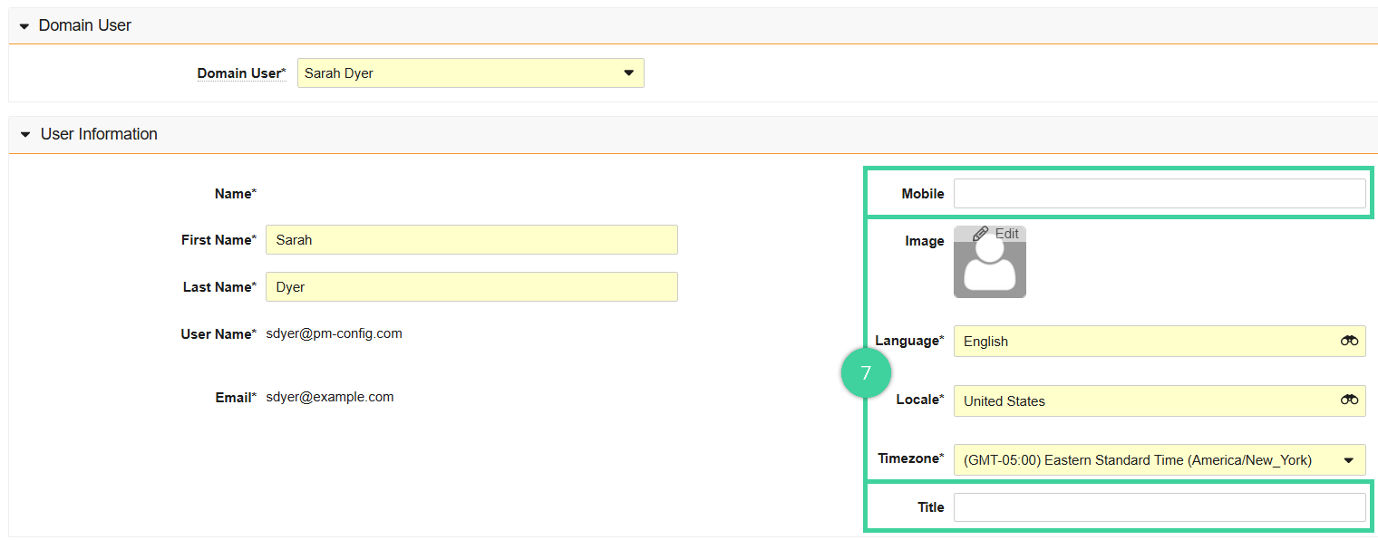Click the User Information section collapse arrow
This screenshot has width=1378, height=540.
coord(25,134)
